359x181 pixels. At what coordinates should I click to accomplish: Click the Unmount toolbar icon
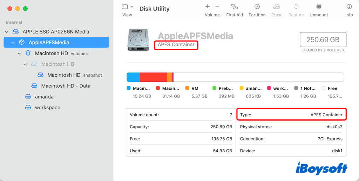tap(319, 7)
